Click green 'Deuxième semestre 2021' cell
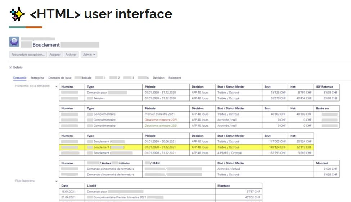Viewport: 351px width, 202px height. [166, 126]
